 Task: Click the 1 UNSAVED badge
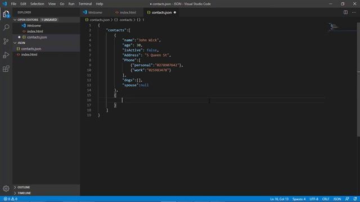49,20
